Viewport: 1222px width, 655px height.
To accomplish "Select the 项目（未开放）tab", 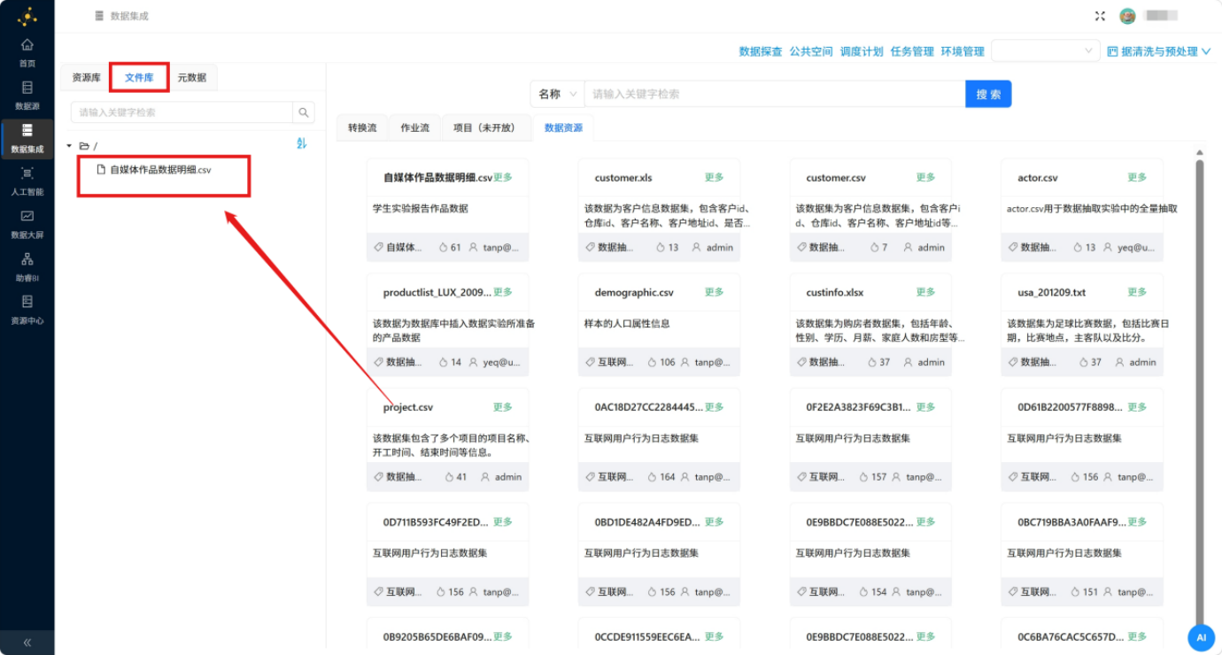I will (485, 127).
